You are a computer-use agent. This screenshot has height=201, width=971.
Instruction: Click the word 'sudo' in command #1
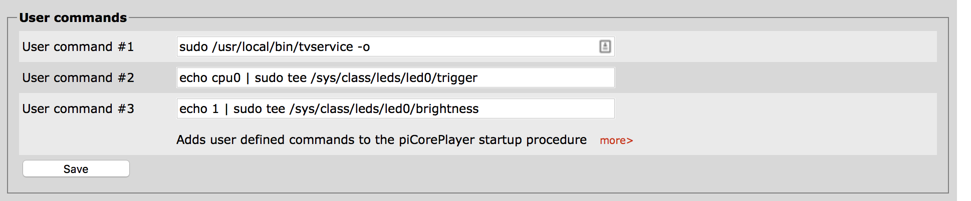click(x=193, y=46)
